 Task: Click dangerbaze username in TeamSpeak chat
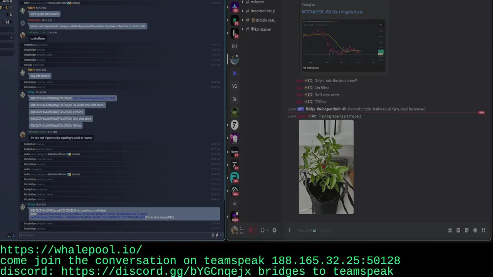[x=34, y=20]
